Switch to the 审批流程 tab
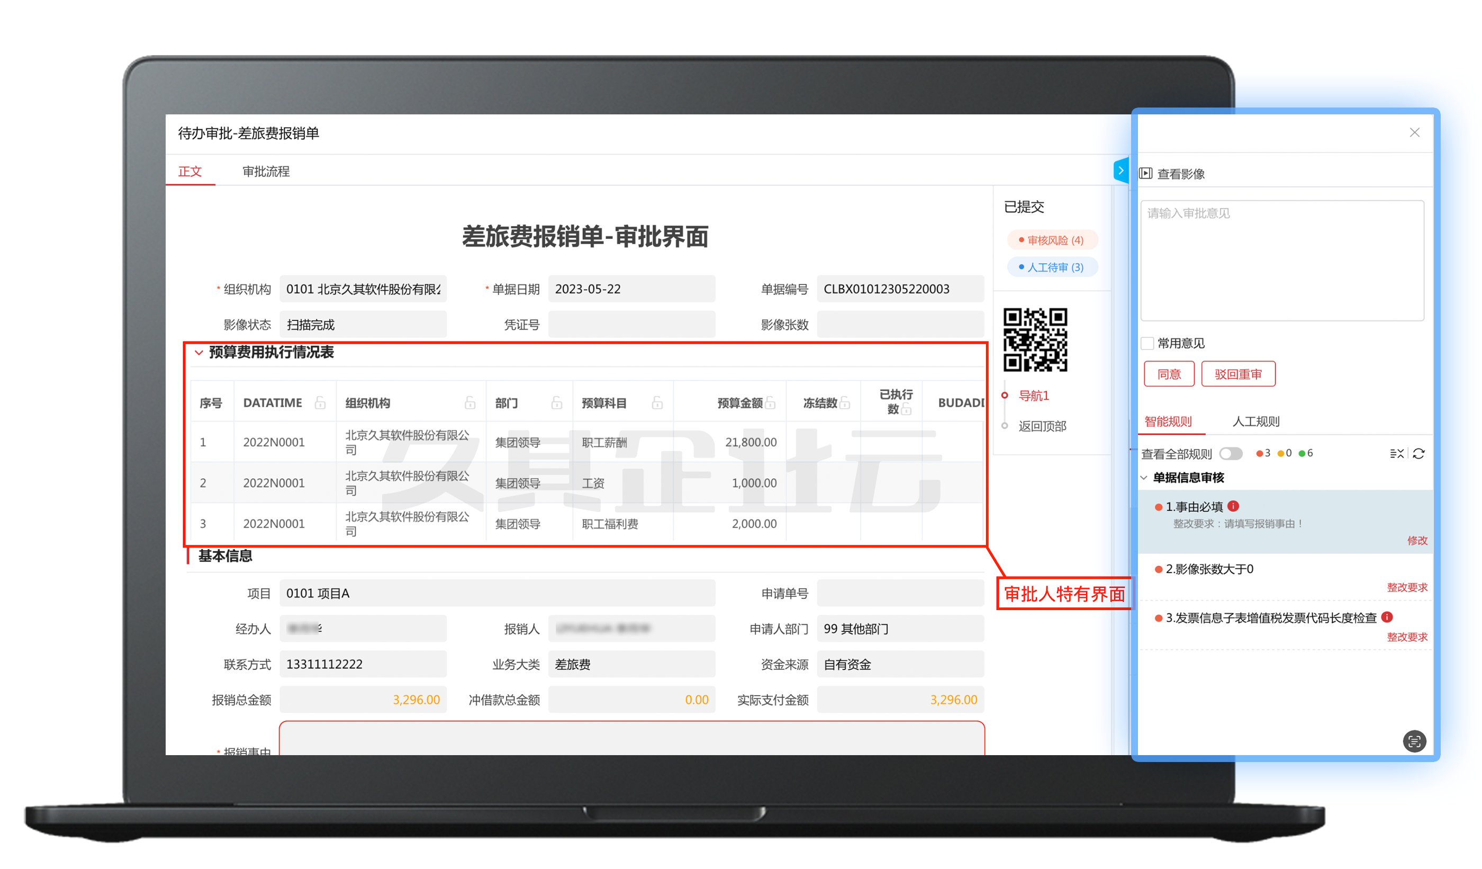Image resolution: width=1482 pixels, height=869 pixels. pos(266,171)
